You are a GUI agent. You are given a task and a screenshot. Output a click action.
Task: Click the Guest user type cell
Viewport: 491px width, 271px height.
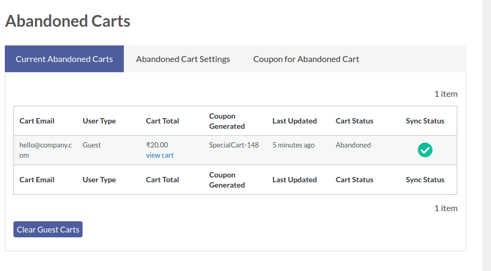pyautogui.click(x=92, y=145)
